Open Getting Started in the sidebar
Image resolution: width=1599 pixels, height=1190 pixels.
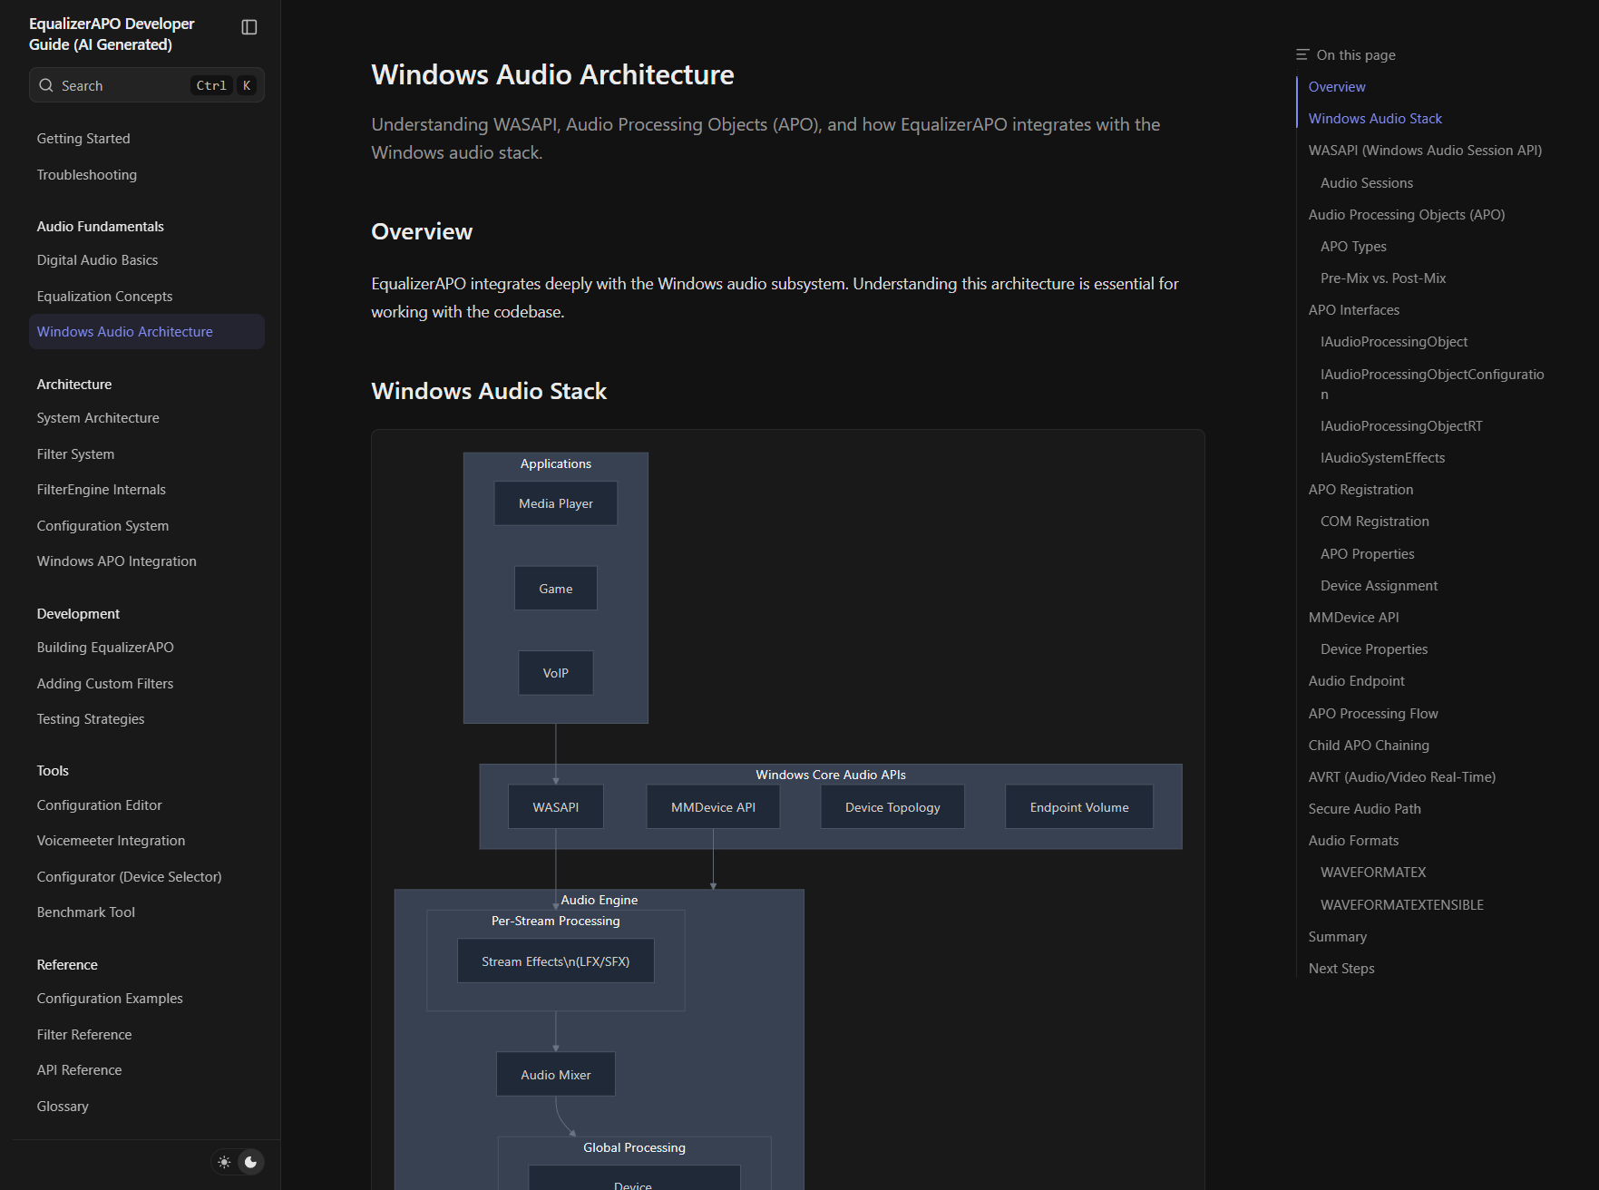tap(83, 138)
